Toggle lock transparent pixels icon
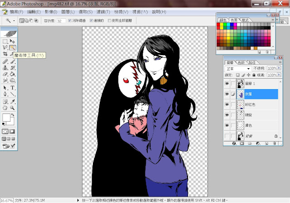 (x=237, y=75)
